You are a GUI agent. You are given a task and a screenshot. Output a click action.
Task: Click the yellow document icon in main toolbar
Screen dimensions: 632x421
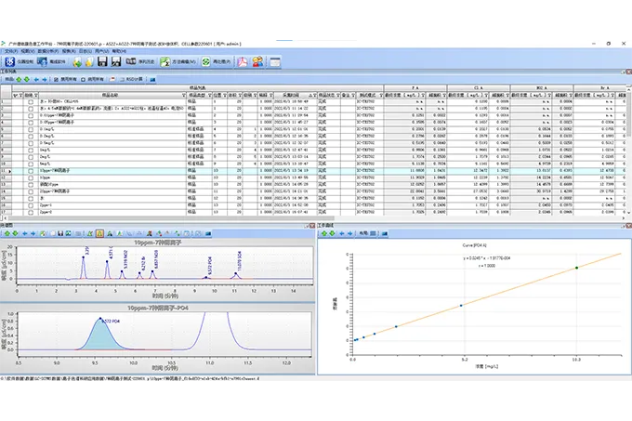tap(89, 62)
